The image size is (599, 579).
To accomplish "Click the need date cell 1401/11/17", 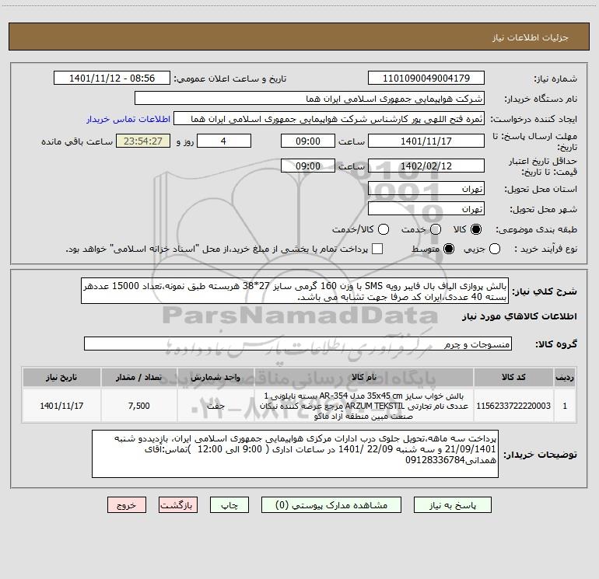I will pyautogui.click(x=61, y=406).
